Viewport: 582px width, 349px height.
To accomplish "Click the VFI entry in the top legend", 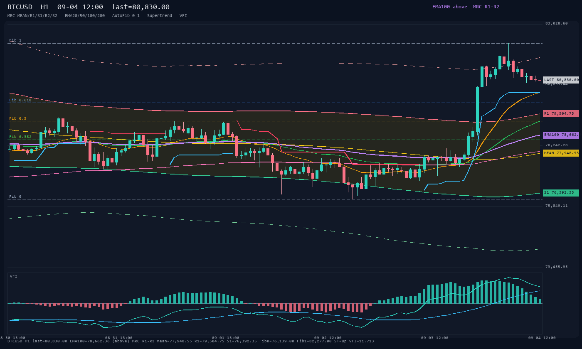I will pyautogui.click(x=183, y=16).
